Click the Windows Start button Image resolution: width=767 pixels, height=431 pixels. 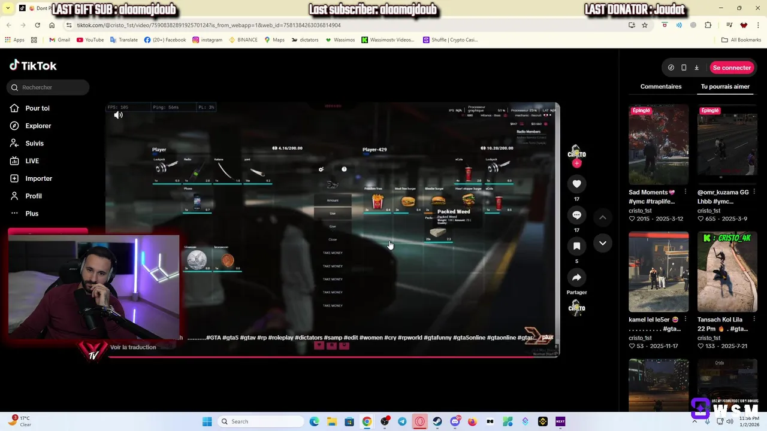(x=207, y=421)
